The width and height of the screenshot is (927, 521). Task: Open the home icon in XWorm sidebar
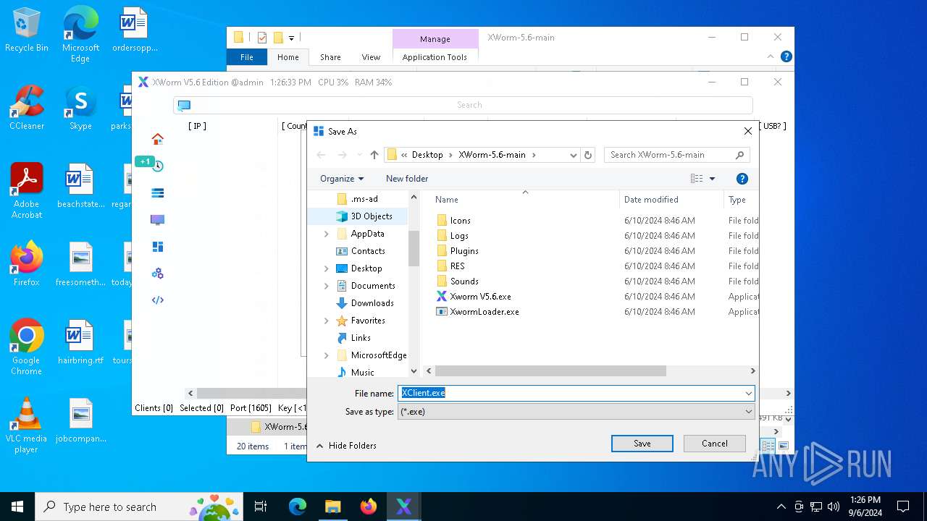coord(158,139)
